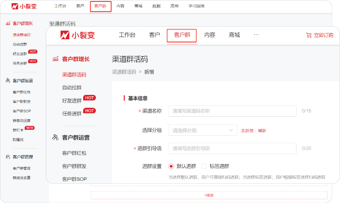Click the chevron arrow in 请选择分组 box
340x203 pixels.
[231, 130]
